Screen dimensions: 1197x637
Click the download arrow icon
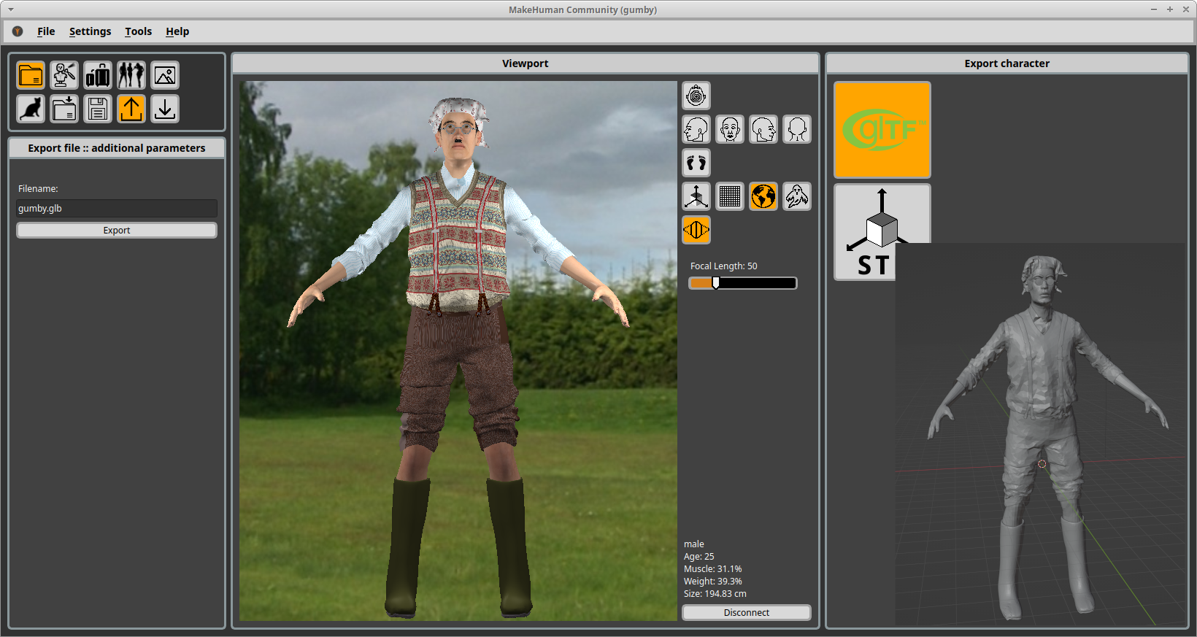(x=165, y=109)
